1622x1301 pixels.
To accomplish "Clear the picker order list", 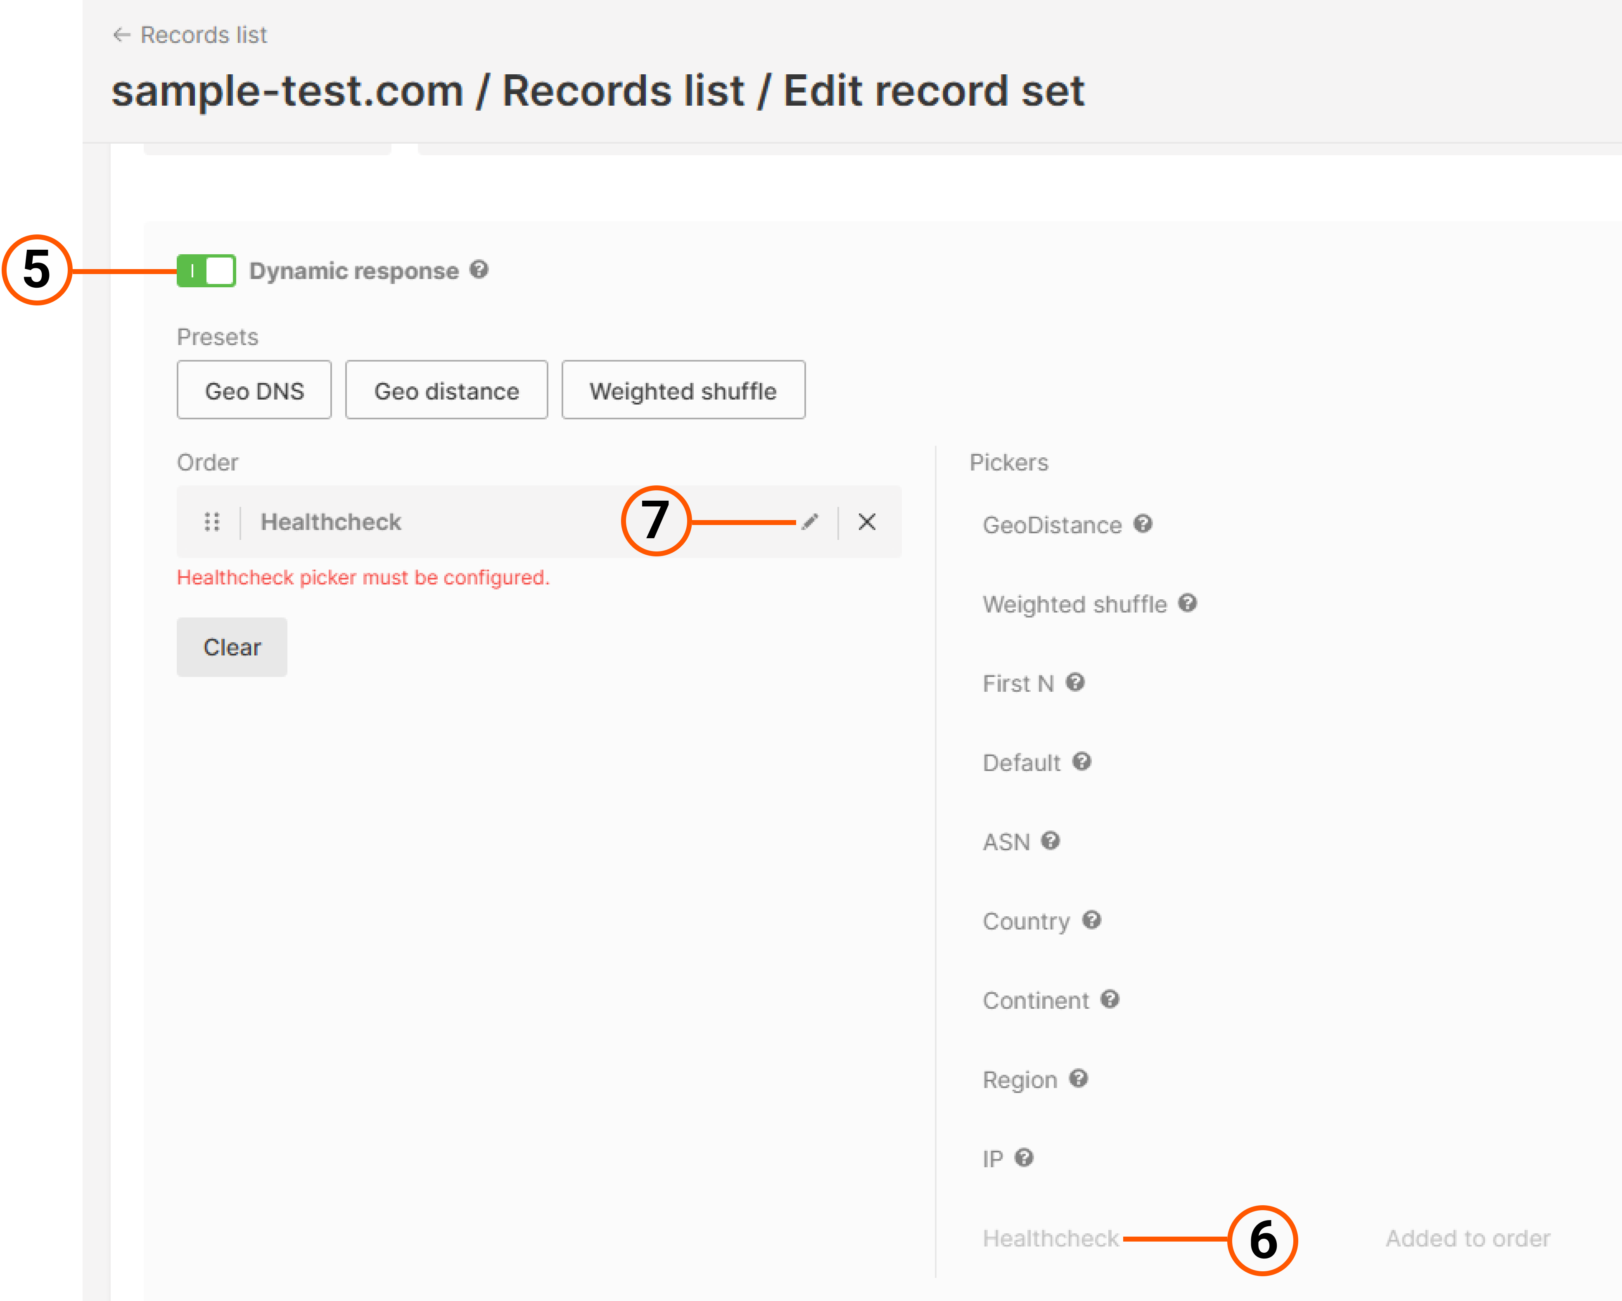I will click(x=232, y=646).
